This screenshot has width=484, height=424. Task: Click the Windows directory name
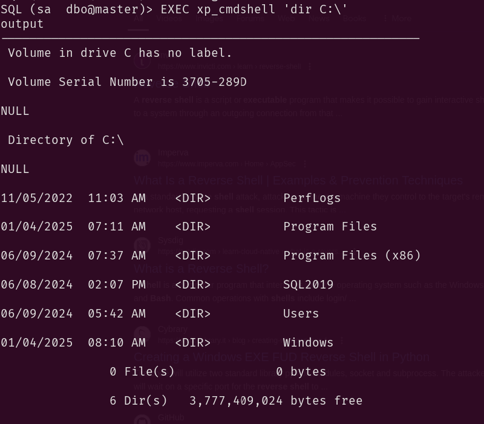click(308, 342)
